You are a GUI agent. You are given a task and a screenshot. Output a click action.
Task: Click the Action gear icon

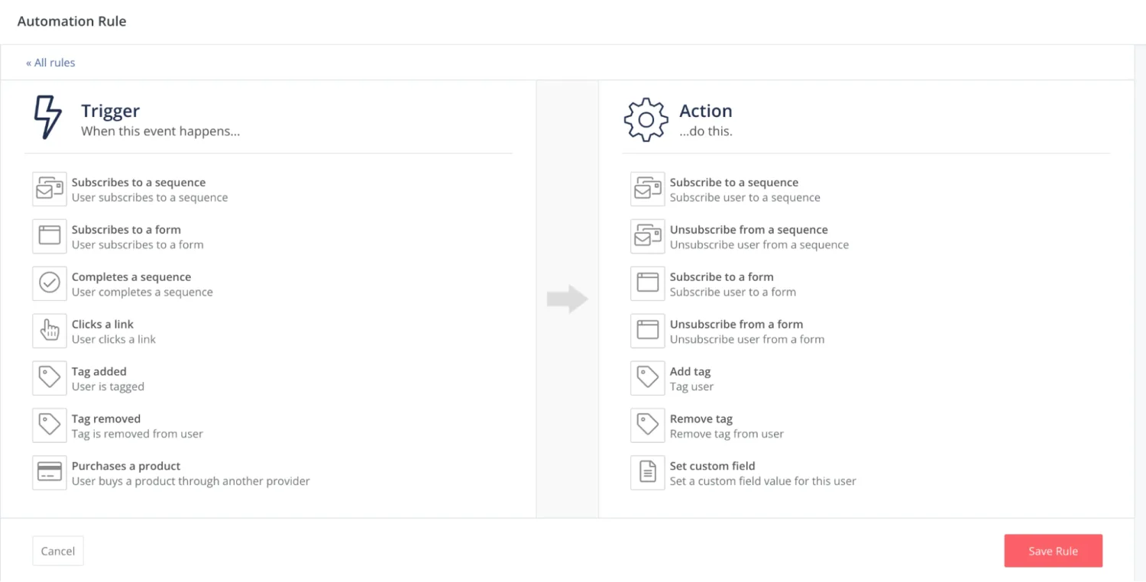click(646, 119)
